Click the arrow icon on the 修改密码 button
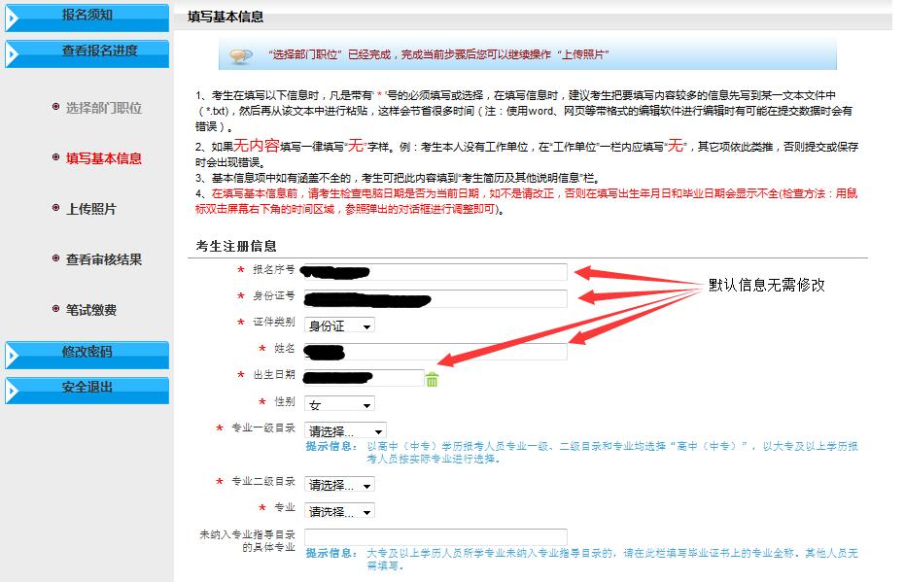The height and width of the screenshot is (582, 905). (14, 358)
